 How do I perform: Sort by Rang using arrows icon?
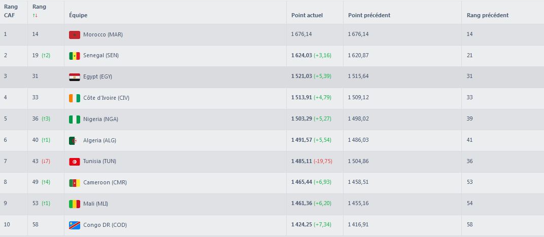(x=35, y=16)
